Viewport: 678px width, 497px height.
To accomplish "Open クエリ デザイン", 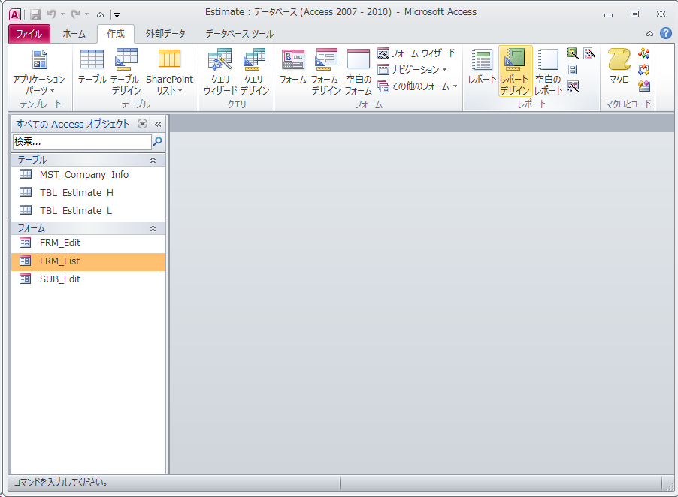I will click(254, 71).
